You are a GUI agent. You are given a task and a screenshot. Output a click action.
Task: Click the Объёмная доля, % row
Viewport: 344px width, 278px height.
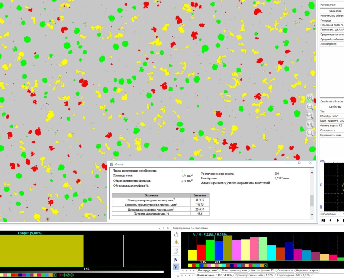point(332,25)
